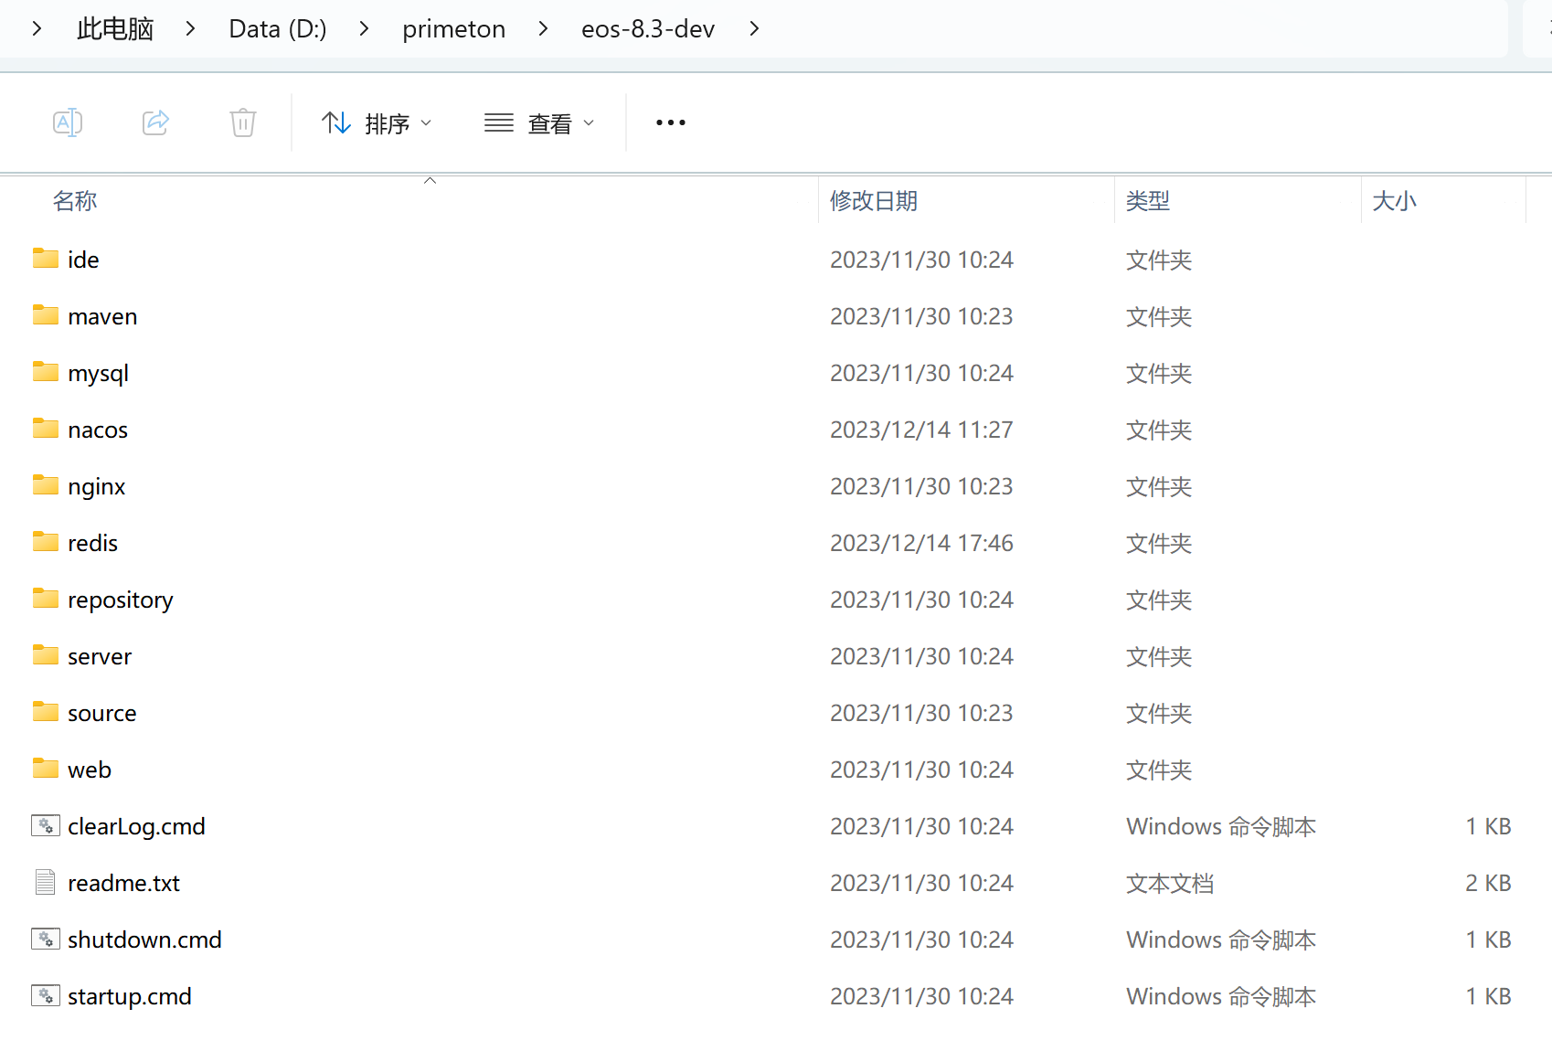Click the Rename icon in toolbar
1552x1051 pixels.
coord(68,122)
